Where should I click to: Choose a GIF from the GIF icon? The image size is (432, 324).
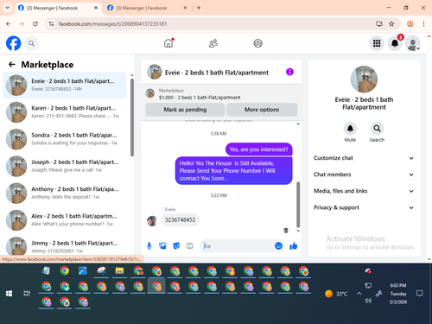189,246
